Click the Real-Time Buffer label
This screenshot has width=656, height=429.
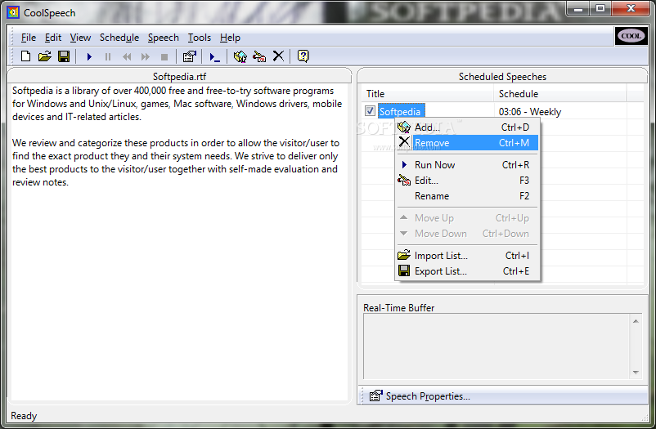point(398,308)
